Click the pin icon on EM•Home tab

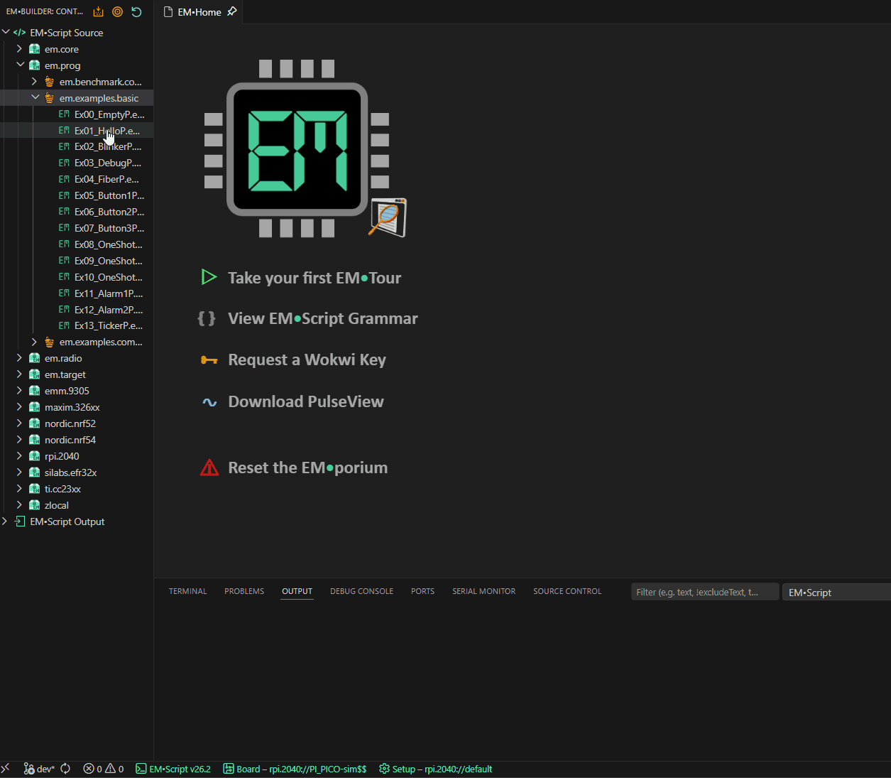232,11
